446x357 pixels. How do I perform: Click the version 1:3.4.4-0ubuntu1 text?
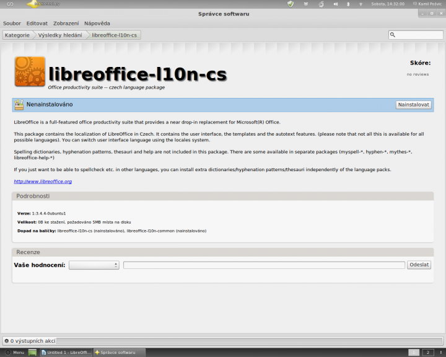(x=49, y=213)
